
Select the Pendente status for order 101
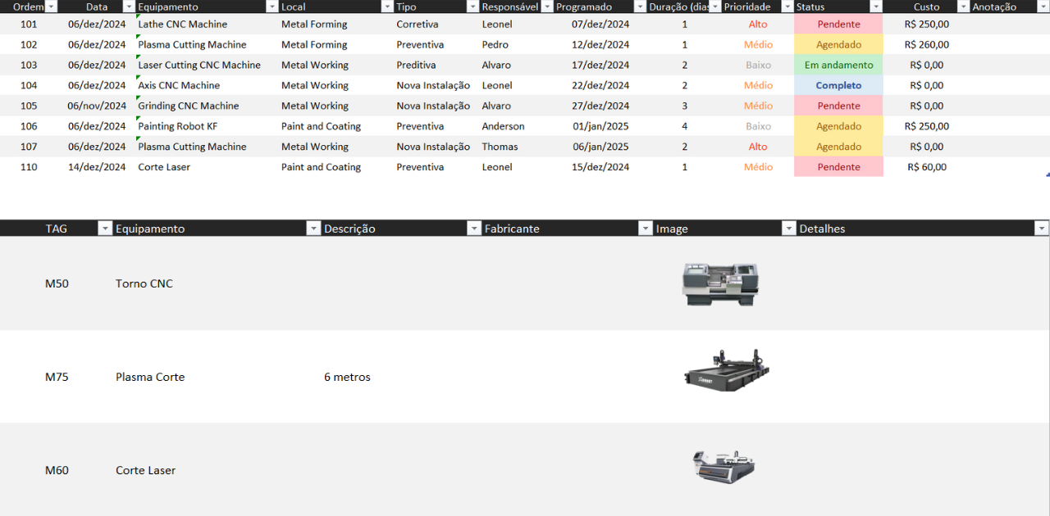click(838, 25)
